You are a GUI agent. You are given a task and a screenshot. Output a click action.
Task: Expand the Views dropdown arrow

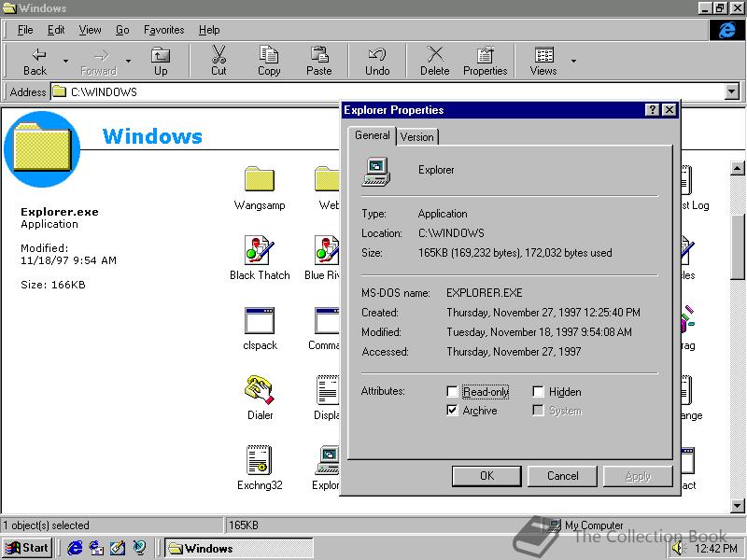[573, 61]
